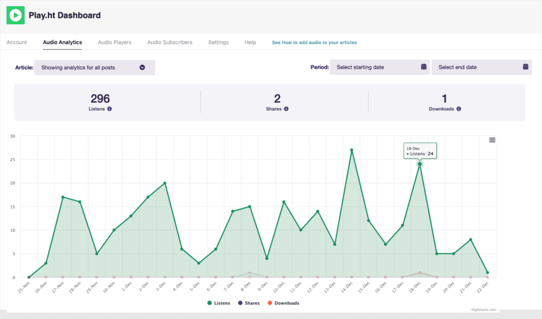Click the green Play.ht logo icon
Viewport: 542px width, 319px height.
[x=15, y=15]
